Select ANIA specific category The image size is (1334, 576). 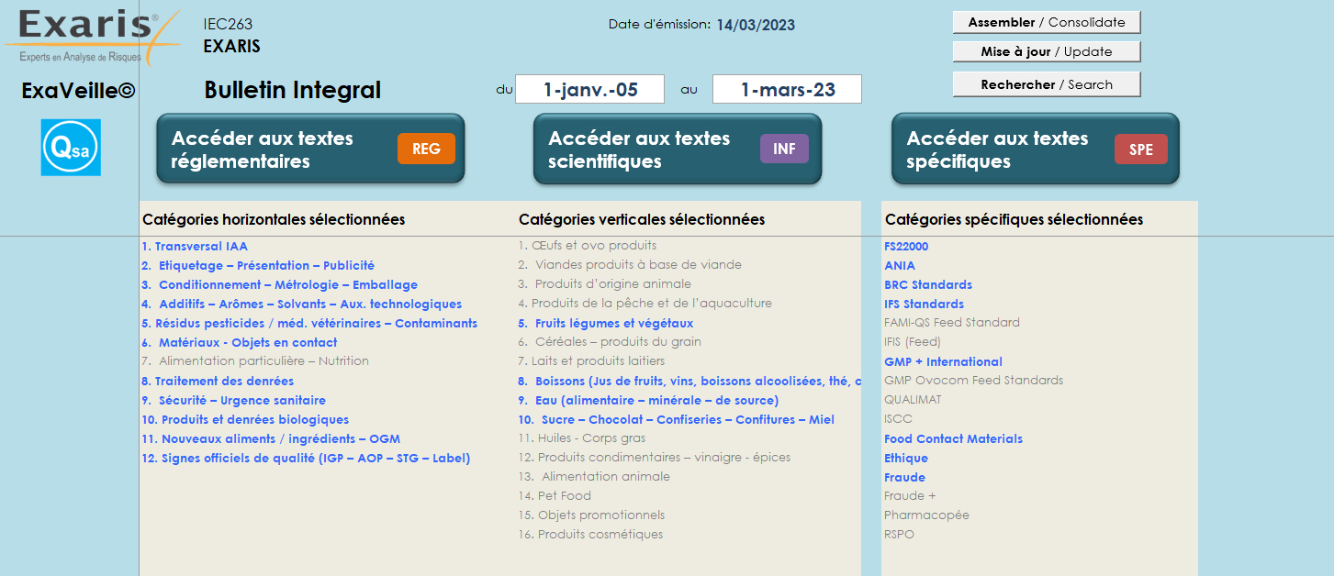pos(900,265)
